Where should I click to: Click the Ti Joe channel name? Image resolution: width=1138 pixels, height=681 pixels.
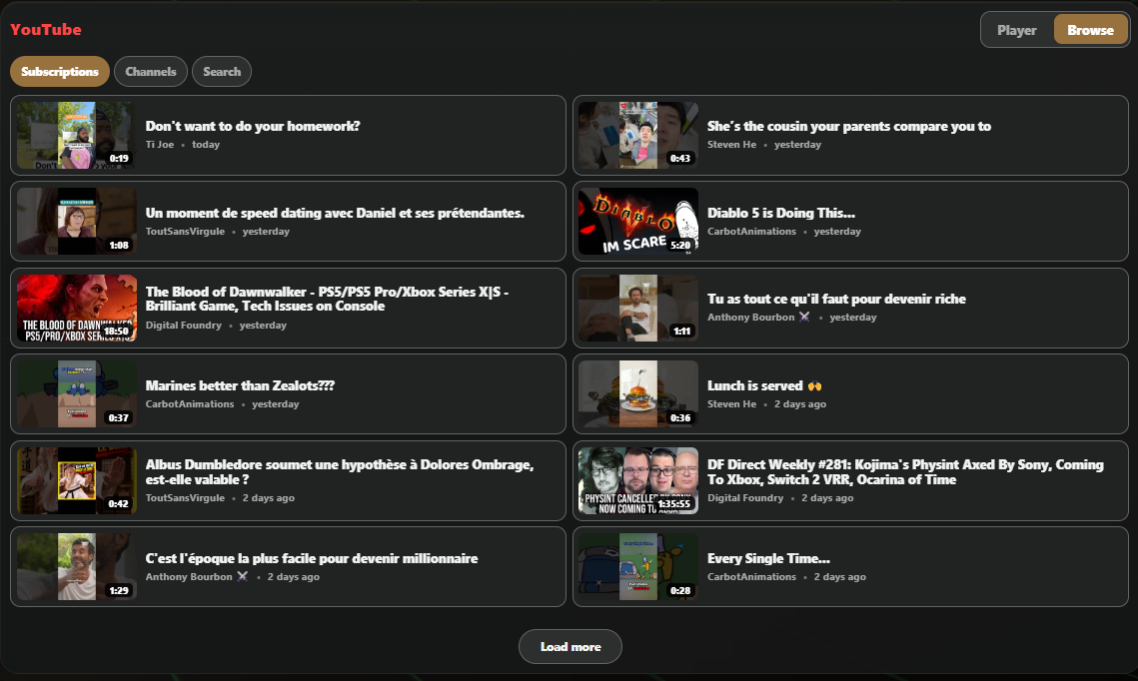point(160,145)
